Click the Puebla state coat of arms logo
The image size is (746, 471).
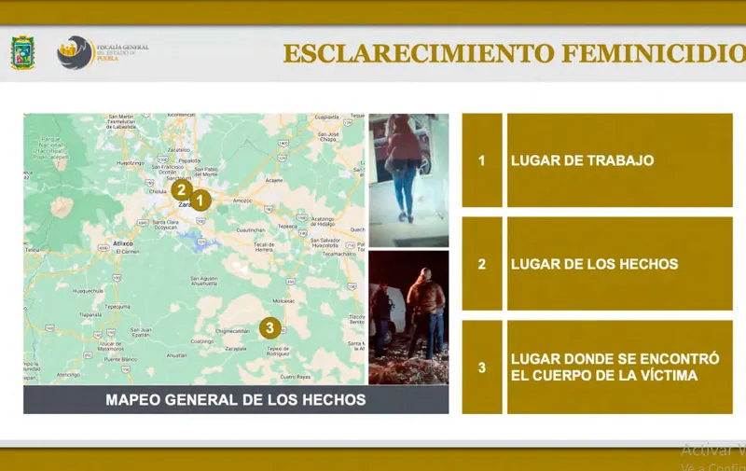point(22,52)
